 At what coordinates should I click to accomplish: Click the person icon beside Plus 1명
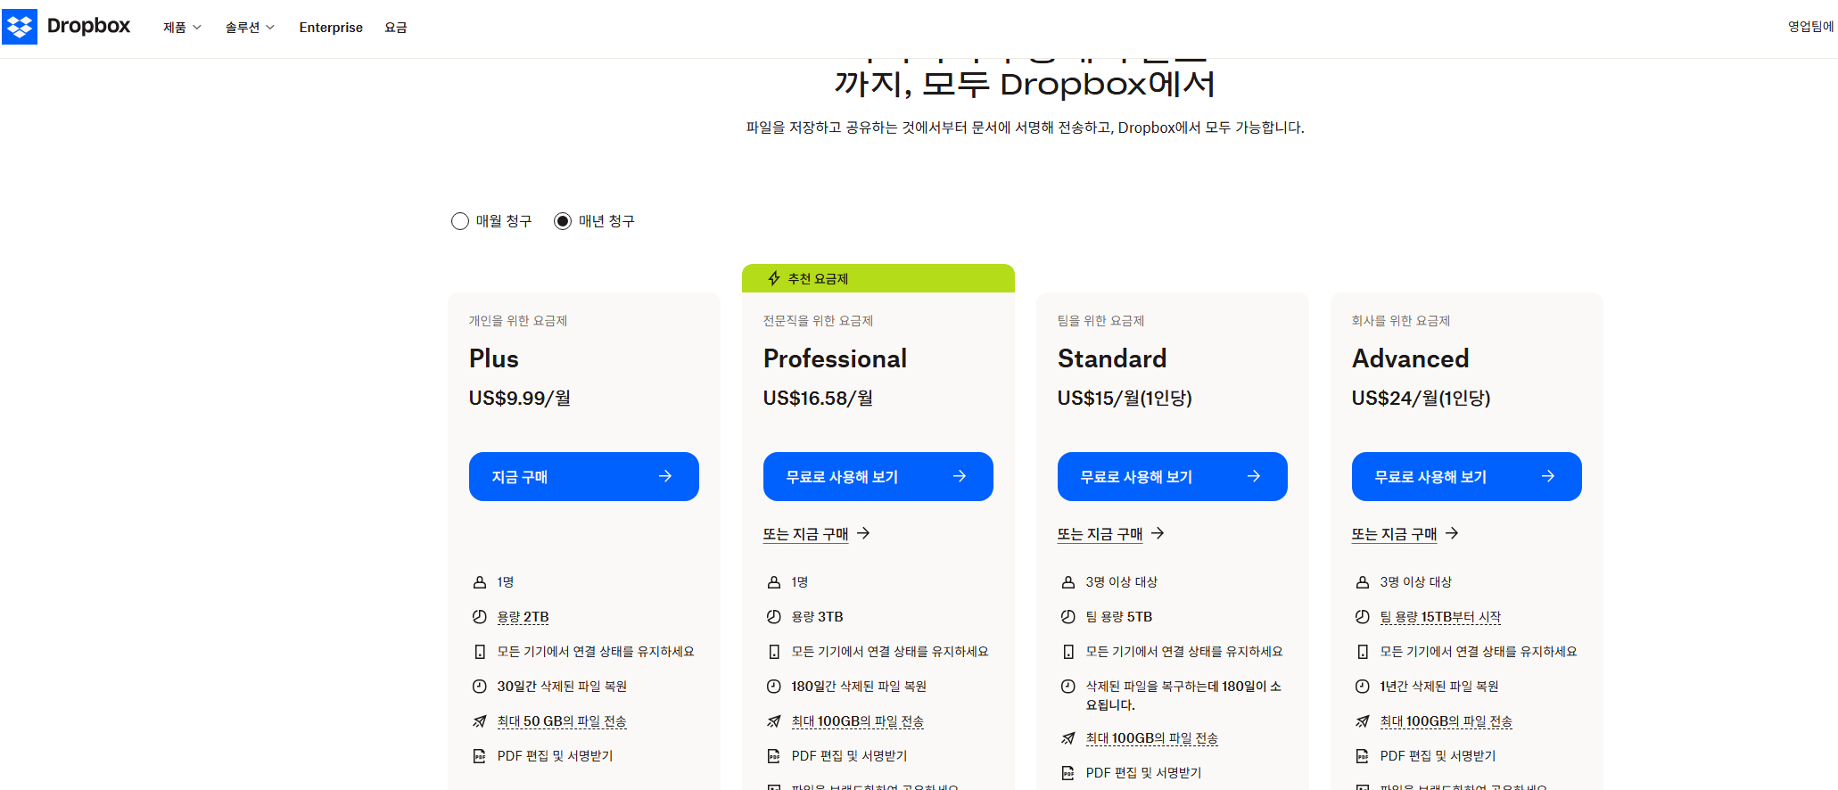click(479, 582)
